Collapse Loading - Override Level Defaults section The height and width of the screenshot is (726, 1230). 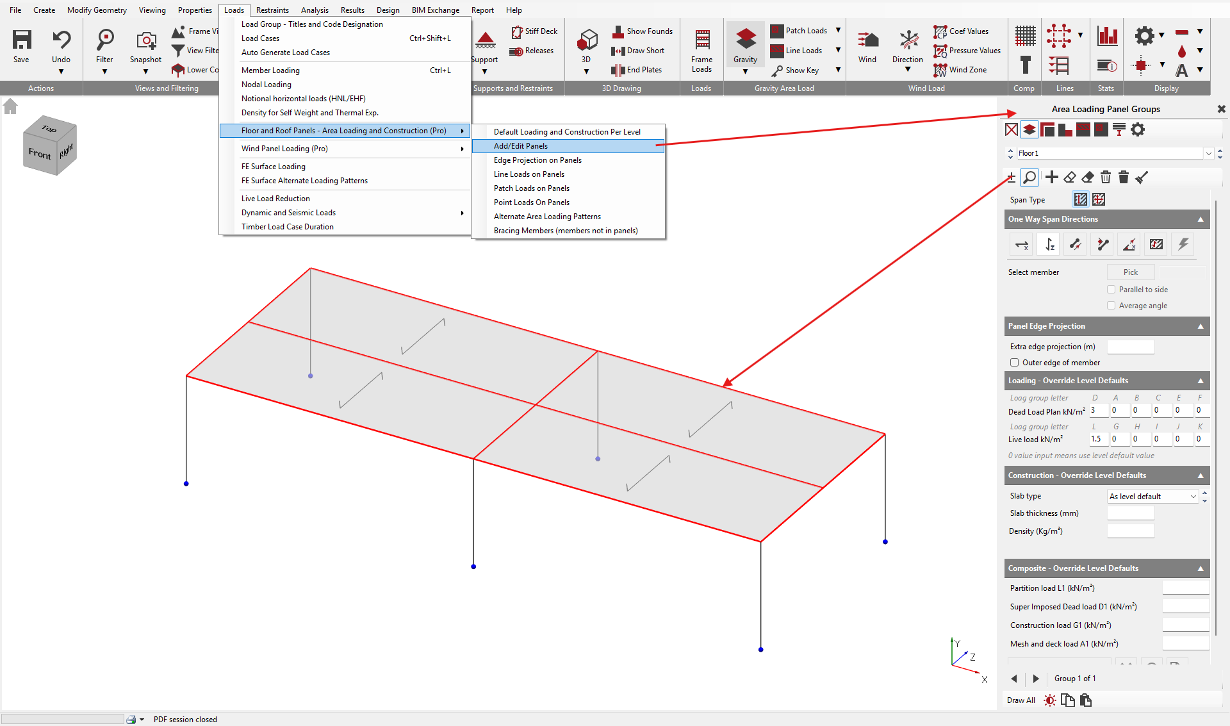[1201, 381]
